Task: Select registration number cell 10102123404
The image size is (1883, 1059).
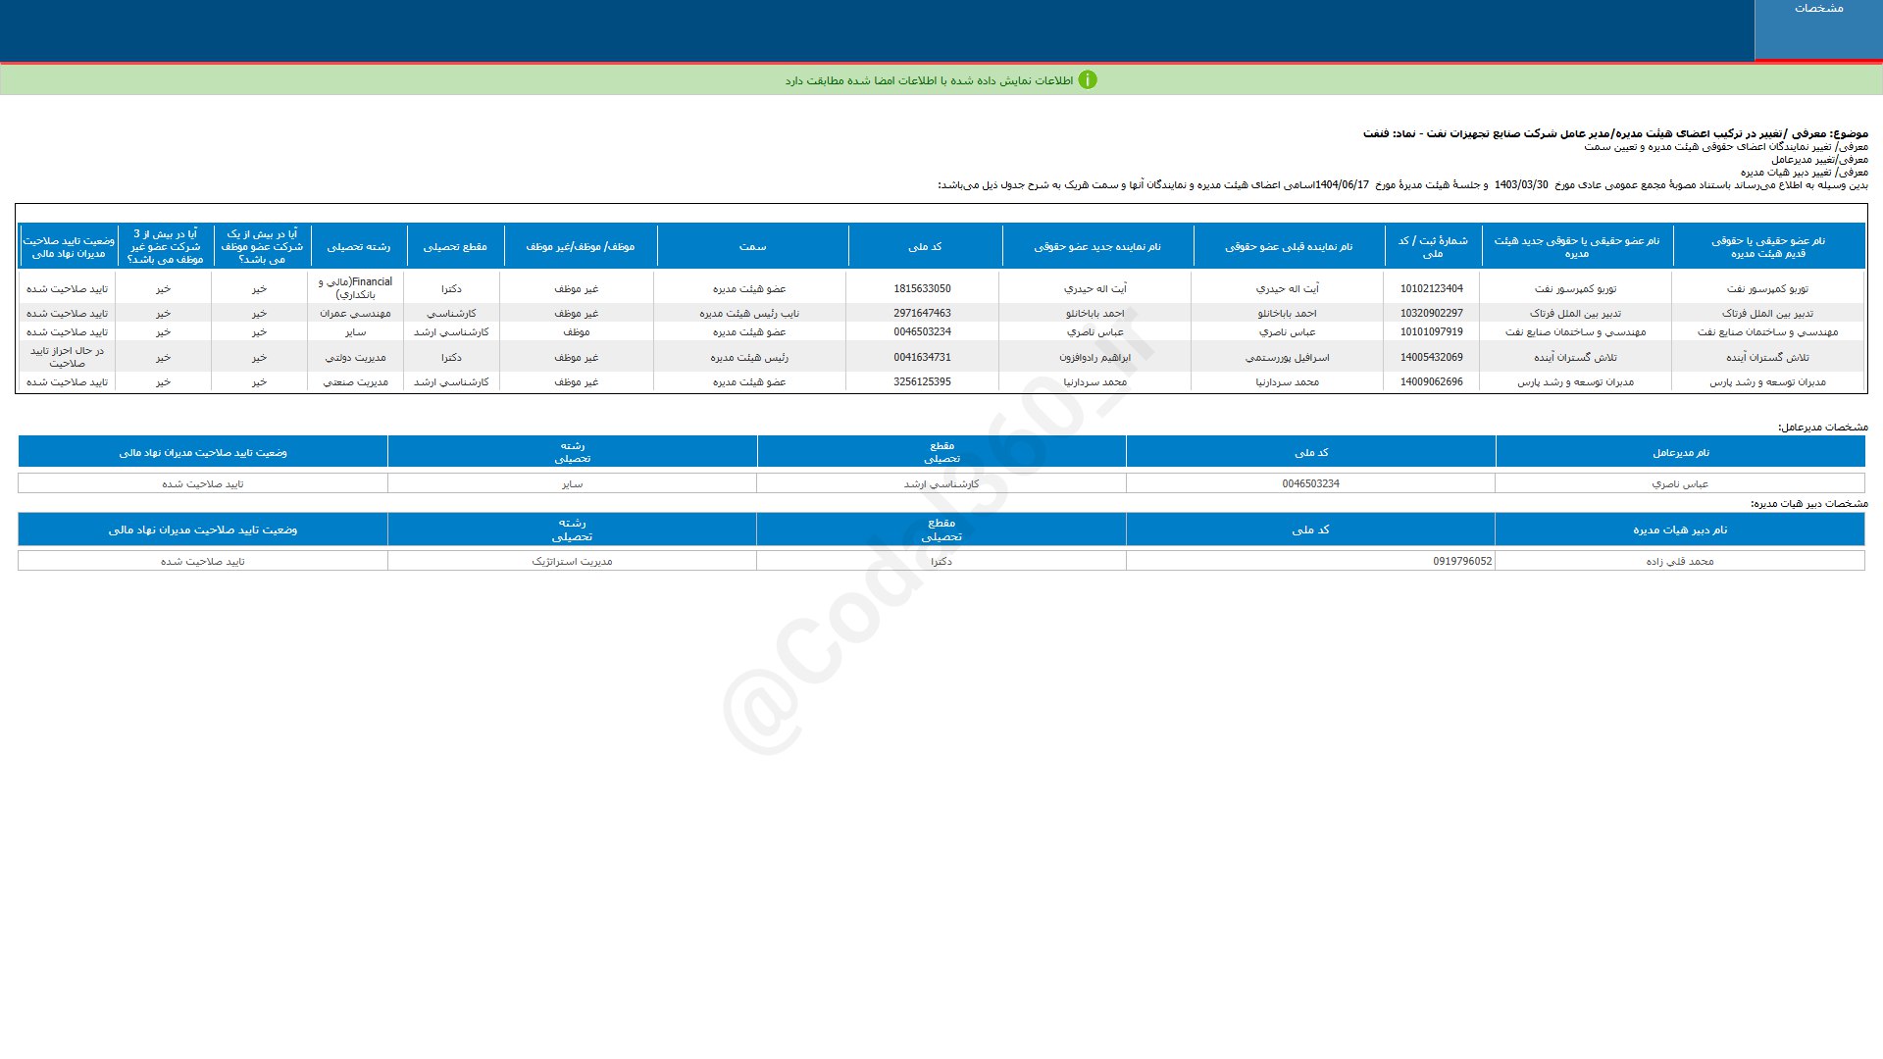Action: click(x=1431, y=289)
